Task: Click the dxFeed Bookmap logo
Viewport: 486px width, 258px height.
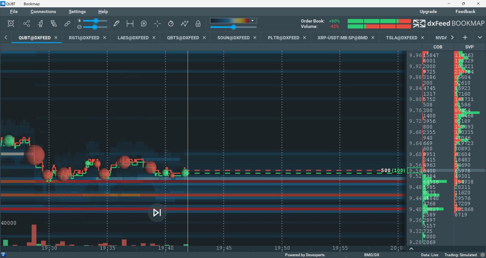Action: 449,23
